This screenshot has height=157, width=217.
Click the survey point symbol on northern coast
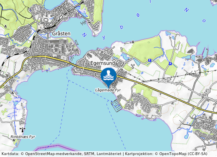pos(133,42)
